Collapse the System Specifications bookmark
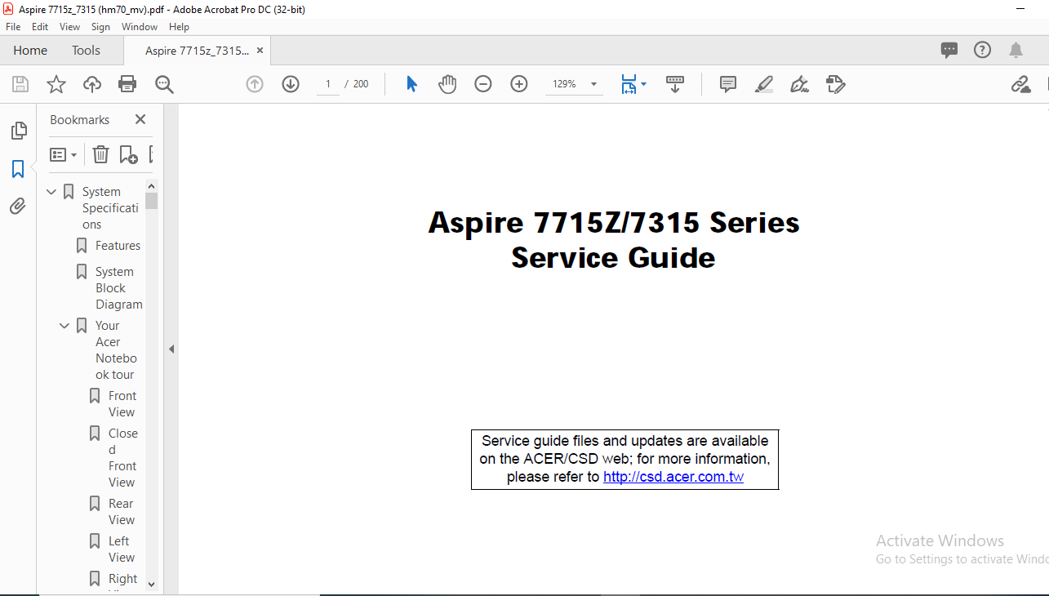This screenshot has width=1049, height=596. (51, 192)
